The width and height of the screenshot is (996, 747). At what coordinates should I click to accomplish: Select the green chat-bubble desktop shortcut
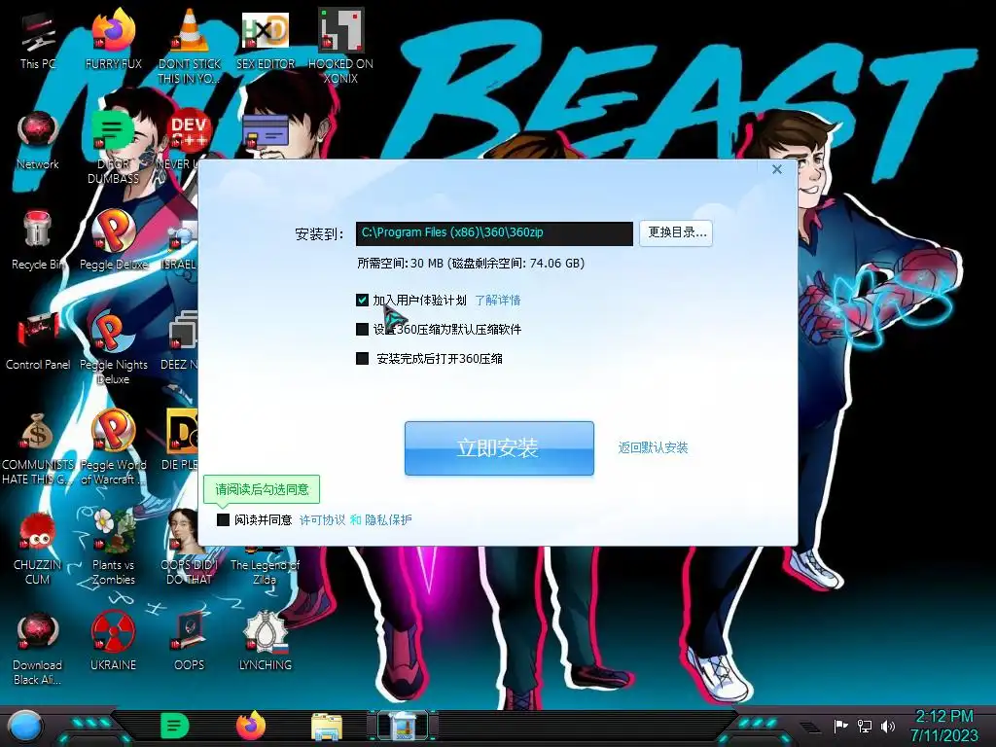pyautogui.click(x=113, y=148)
